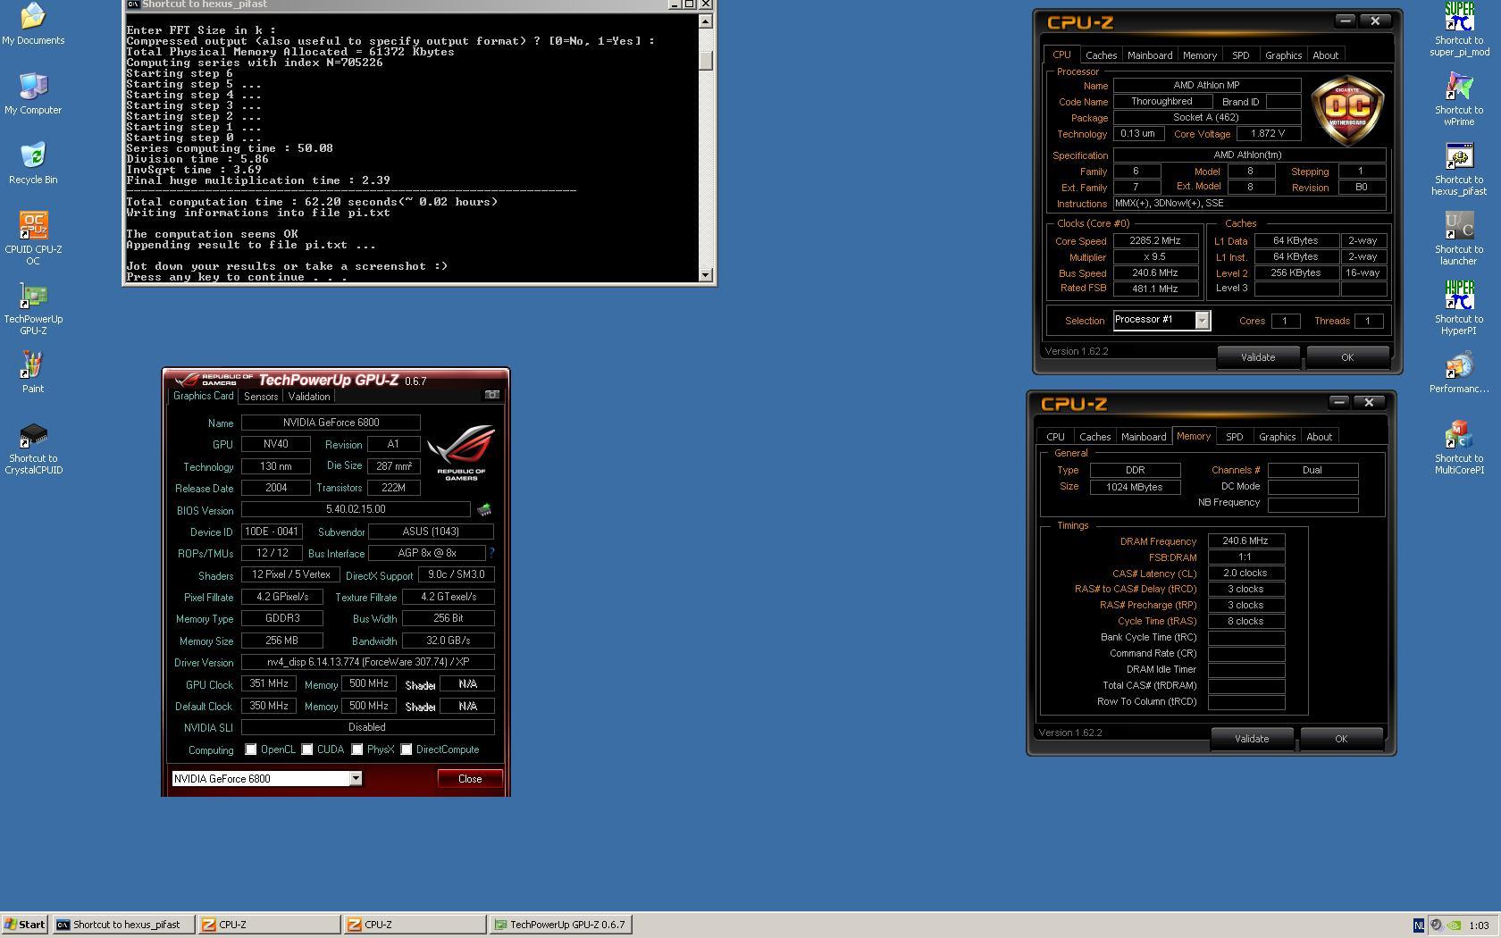The height and width of the screenshot is (938, 1501).
Task: Open Shortcut to launcher icon
Action: point(1459,238)
